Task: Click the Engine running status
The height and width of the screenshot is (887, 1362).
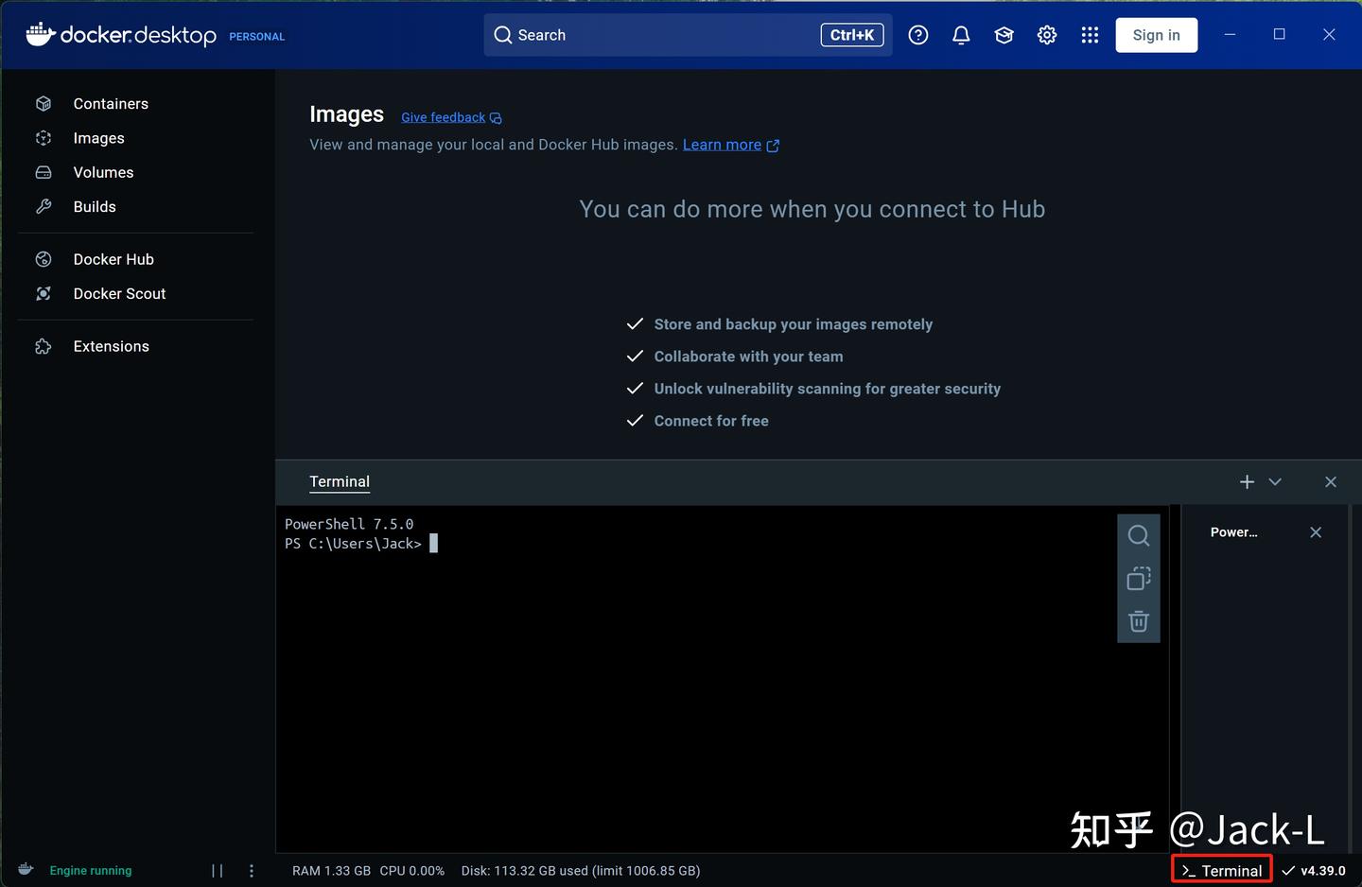Action: 91,871
